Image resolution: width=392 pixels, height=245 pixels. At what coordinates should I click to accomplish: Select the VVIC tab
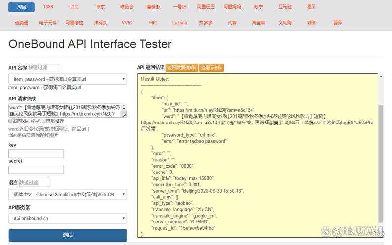coord(127,23)
